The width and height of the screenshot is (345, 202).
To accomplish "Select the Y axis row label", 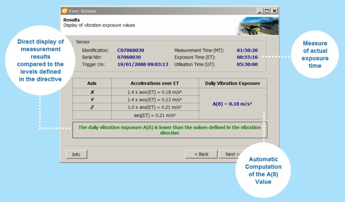I will click(x=92, y=100).
